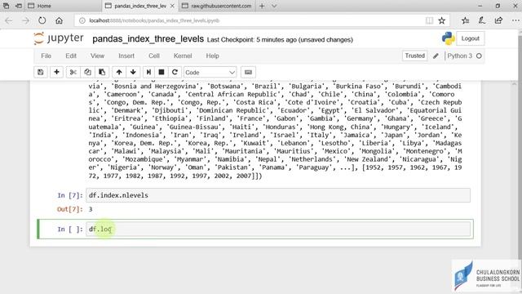Click the In [7] prompt label

coord(70,195)
